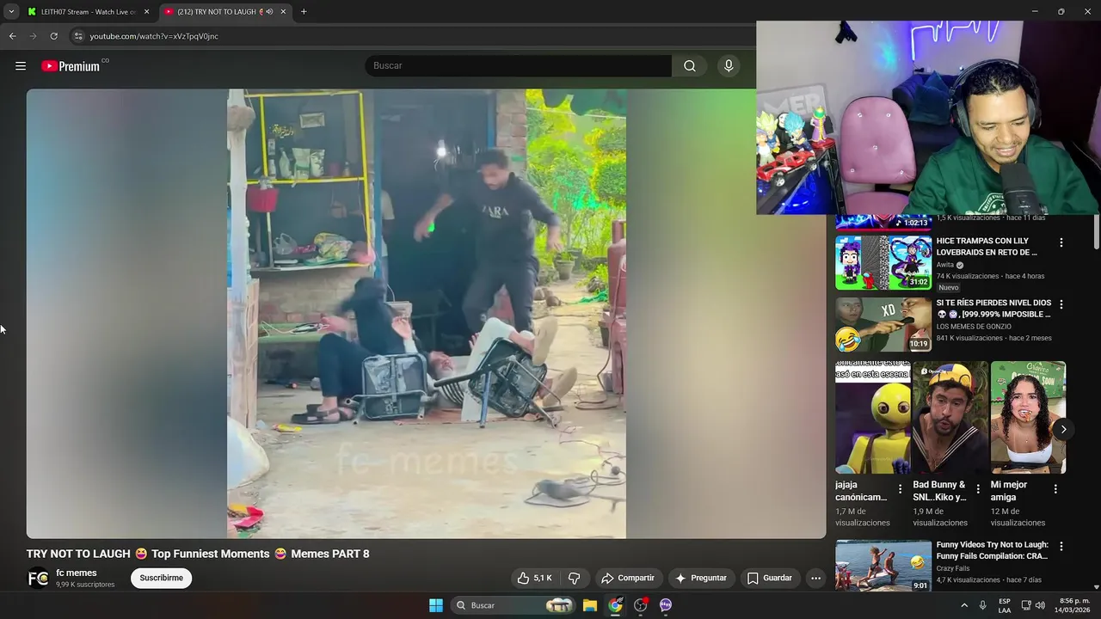Open HICE TRAMPAS CON LILY thumbnail

click(x=883, y=263)
